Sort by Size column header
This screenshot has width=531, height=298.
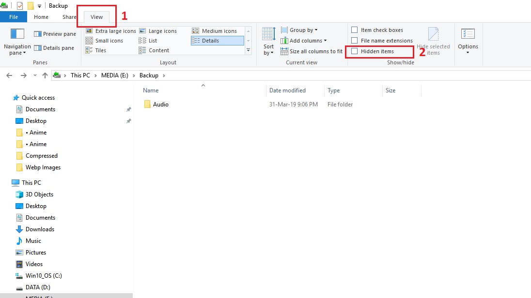click(390, 90)
